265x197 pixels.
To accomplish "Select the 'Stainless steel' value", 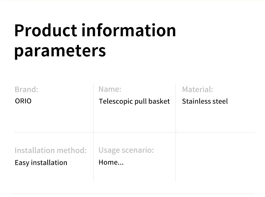I will coord(205,101).
